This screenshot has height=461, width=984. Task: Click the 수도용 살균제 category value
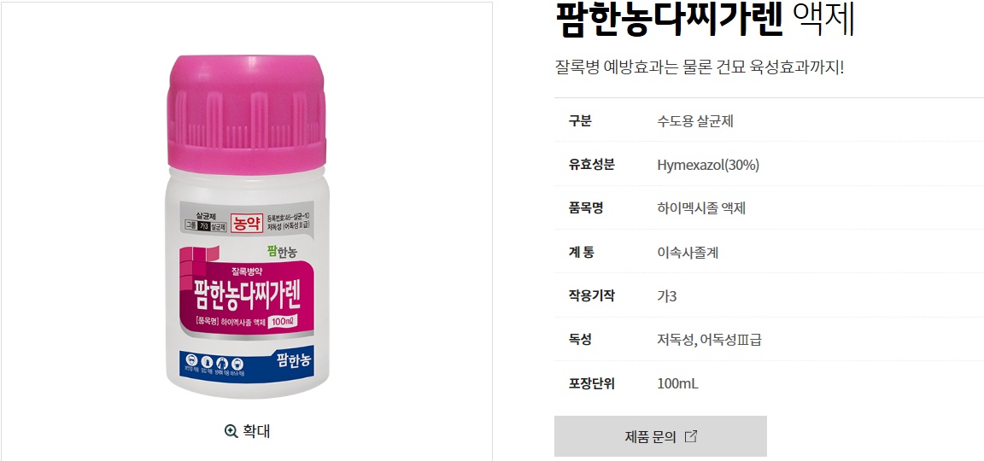695,121
